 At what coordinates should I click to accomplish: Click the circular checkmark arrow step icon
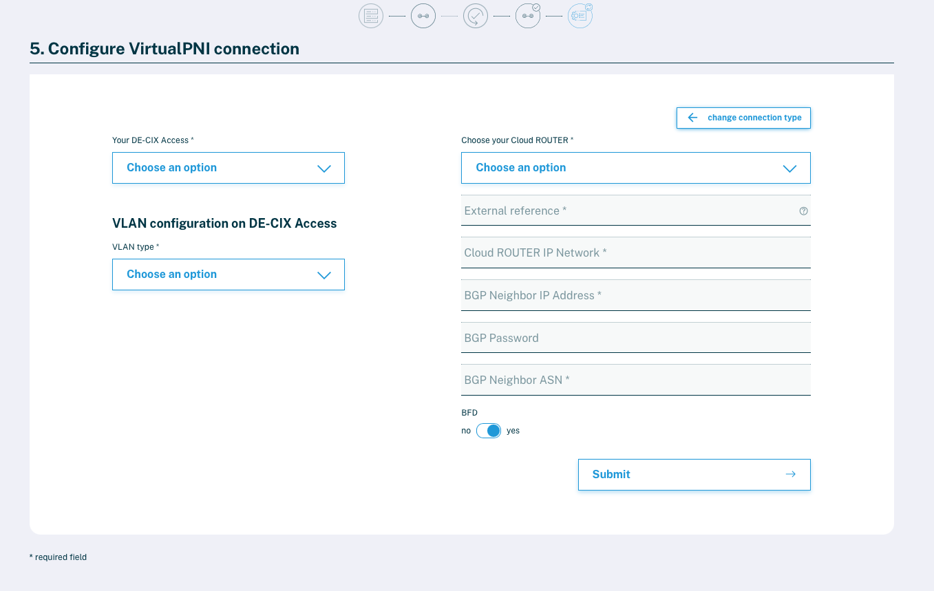[x=476, y=16]
